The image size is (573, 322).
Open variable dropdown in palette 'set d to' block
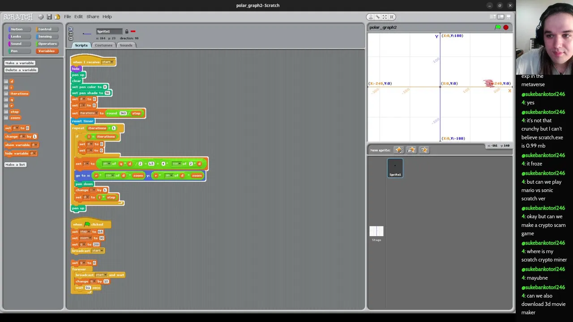tap(17, 128)
